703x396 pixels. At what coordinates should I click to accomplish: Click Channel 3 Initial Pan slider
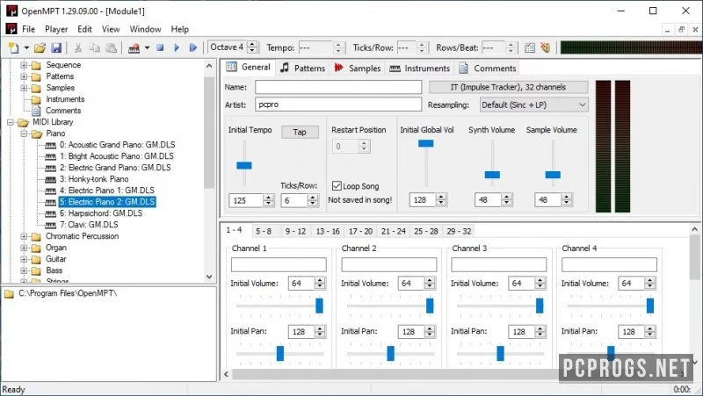pos(500,353)
